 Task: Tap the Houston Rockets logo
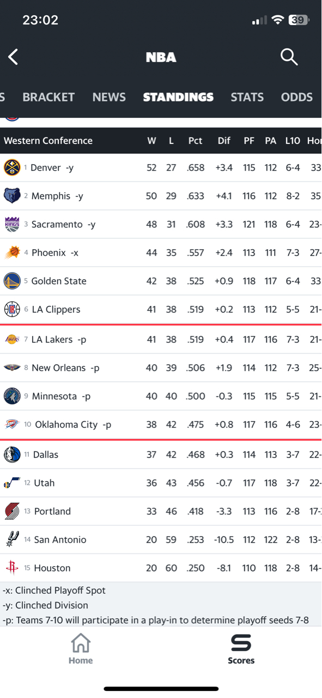coord(12,568)
